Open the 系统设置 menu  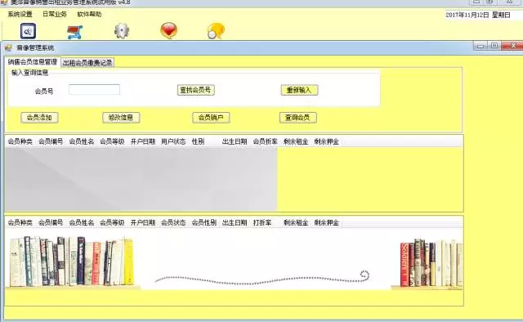(x=20, y=15)
